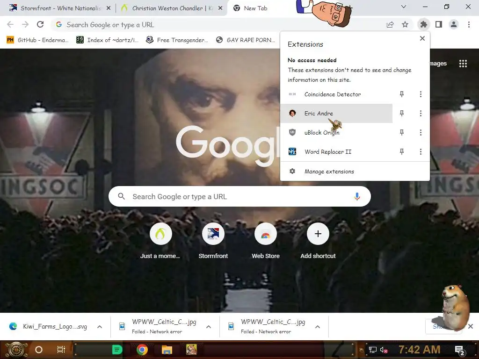Select the Coincidence Detector extension row
Image resolution: width=479 pixels, height=359 pixels.
pyautogui.click(x=336, y=94)
